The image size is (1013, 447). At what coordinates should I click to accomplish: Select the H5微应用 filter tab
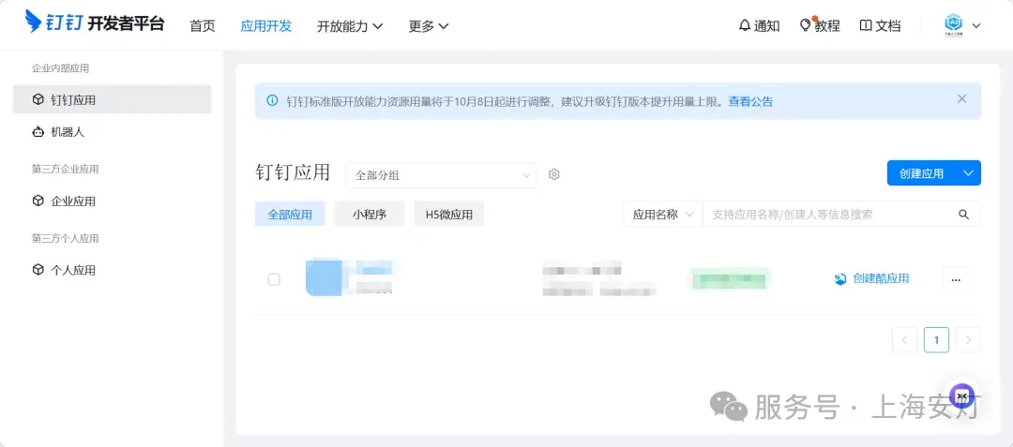coord(449,215)
